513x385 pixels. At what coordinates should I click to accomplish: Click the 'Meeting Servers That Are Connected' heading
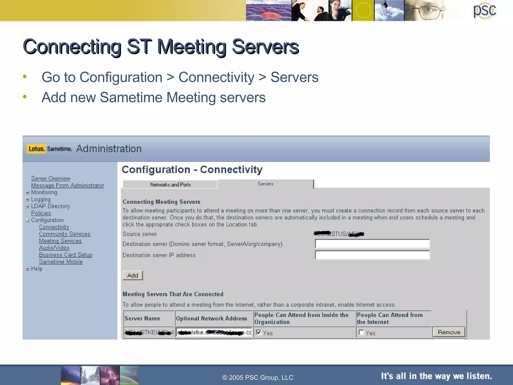173,294
